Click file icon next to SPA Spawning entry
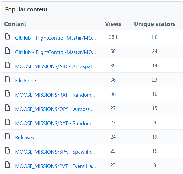 (x=8, y=150)
